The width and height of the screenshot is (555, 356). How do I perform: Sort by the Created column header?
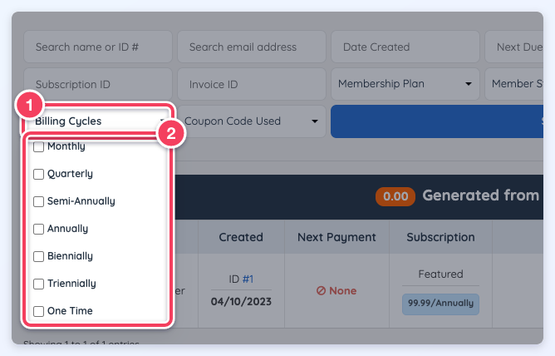tap(241, 237)
